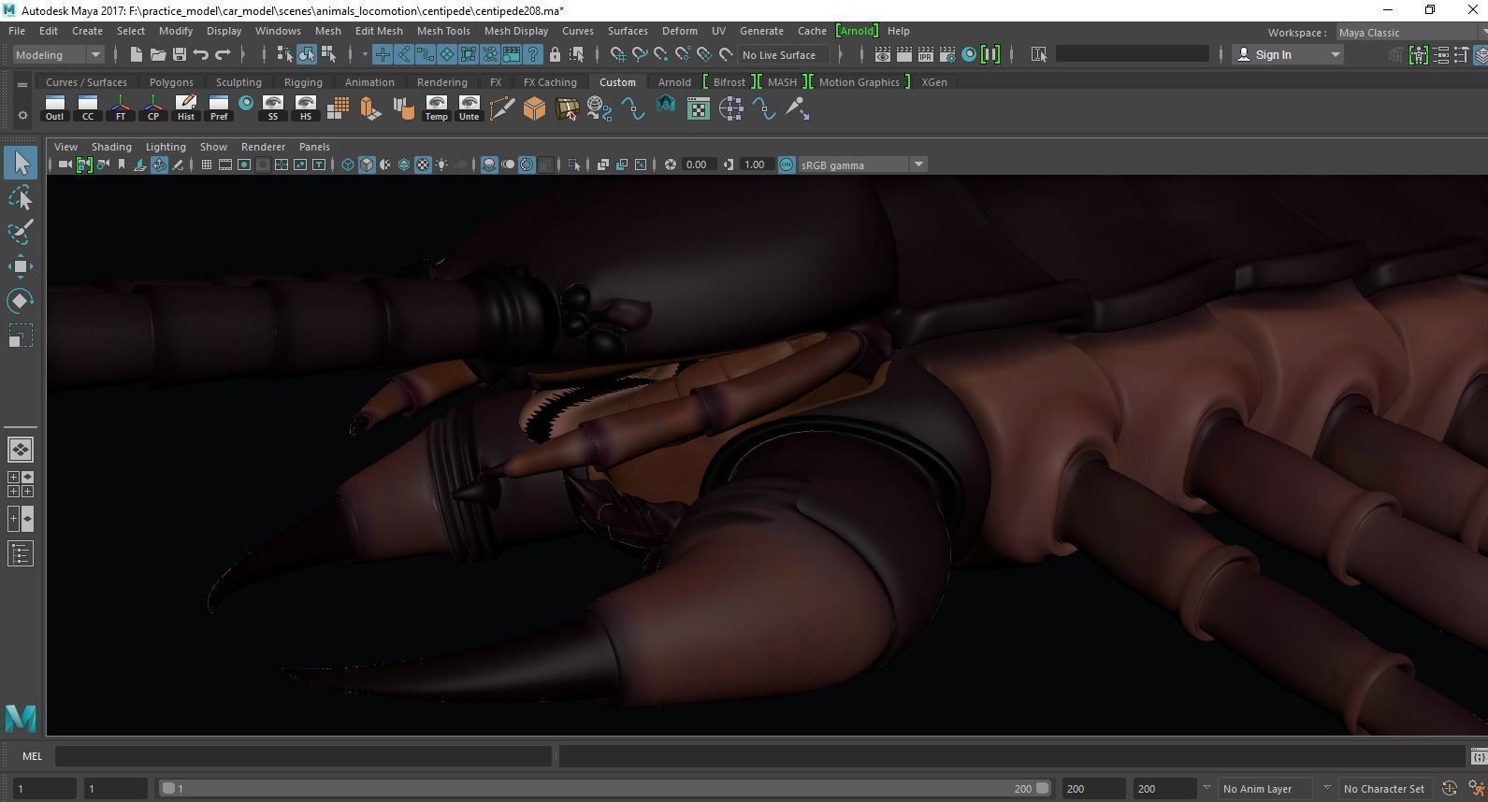The image size is (1488, 802).
Task: Activate the Rotate tool in the toolbox
Action: tap(21, 301)
